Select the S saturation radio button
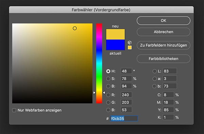The height and width of the screenshot is (134, 204). [x=108, y=79]
